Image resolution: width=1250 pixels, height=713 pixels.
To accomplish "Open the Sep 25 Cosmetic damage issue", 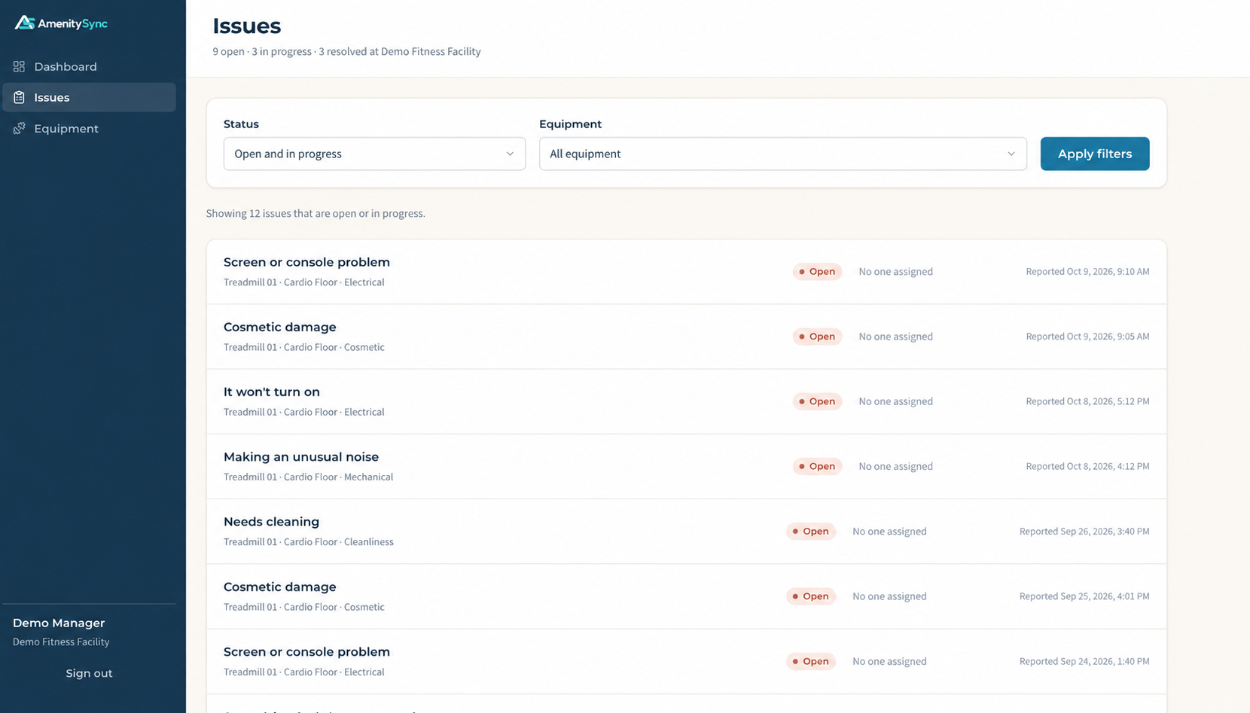I will (x=687, y=596).
